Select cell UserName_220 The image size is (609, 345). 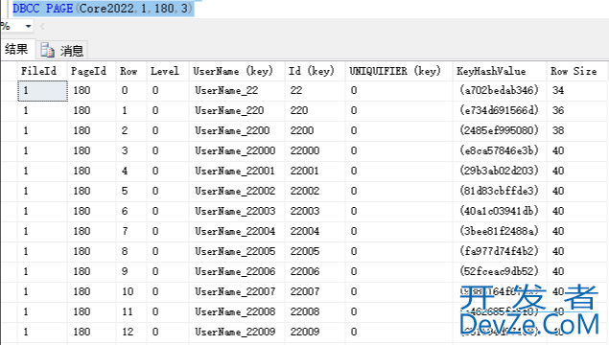(x=237, y=111)
